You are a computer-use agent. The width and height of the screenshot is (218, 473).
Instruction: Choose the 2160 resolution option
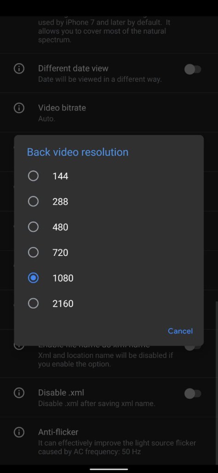tap(33, 303)
